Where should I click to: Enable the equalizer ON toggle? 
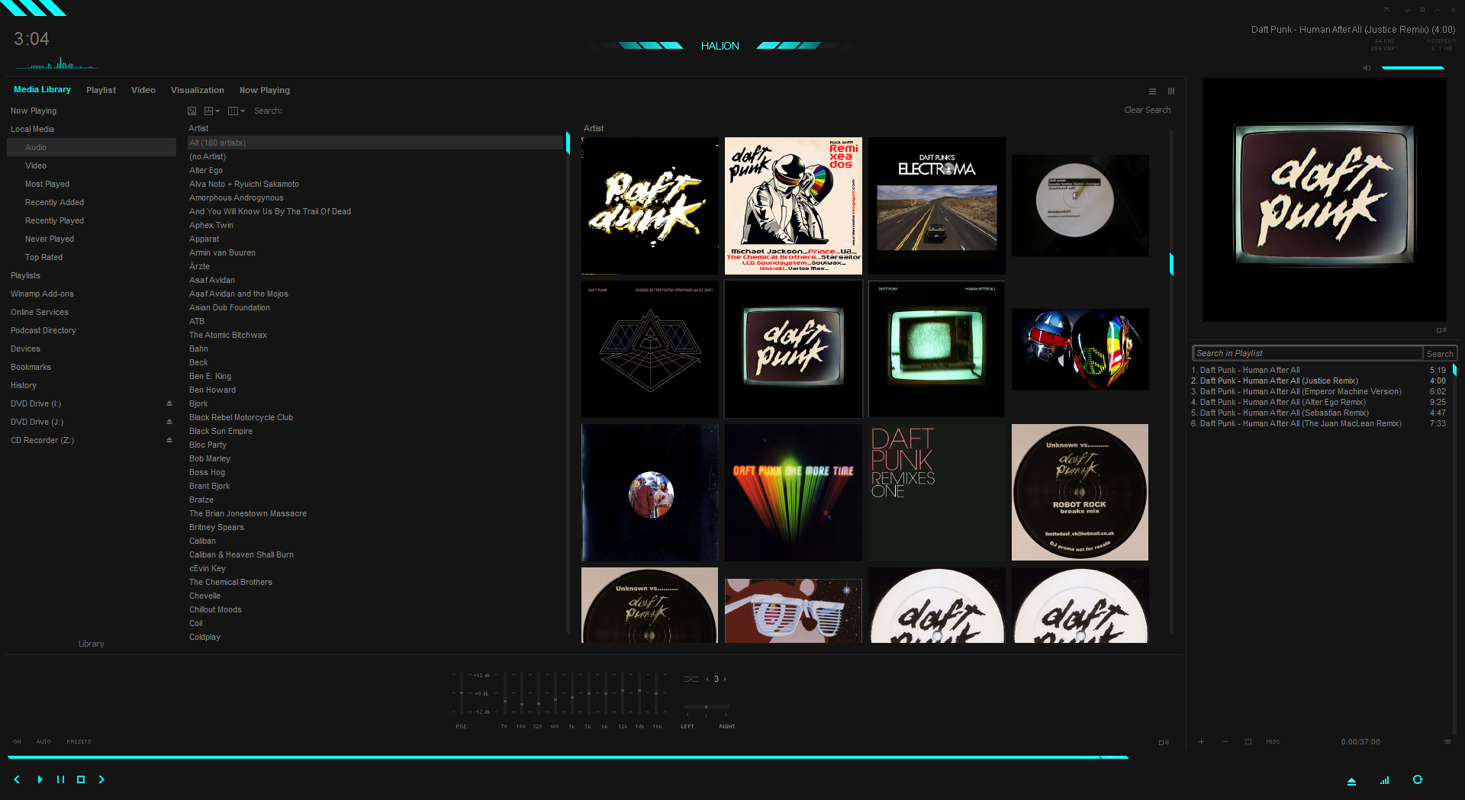(x=17, y=741)
